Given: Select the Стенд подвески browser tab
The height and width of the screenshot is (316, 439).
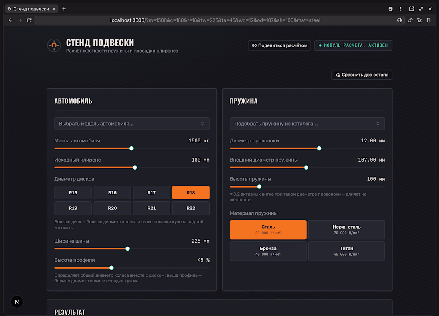Looking at the screenshot, I should coord(32,9).
